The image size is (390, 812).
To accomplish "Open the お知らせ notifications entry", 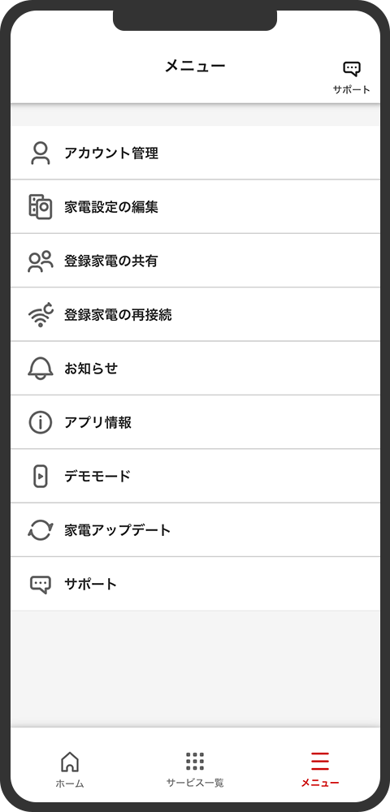I will pyautogui.click(x=195, y=369).
